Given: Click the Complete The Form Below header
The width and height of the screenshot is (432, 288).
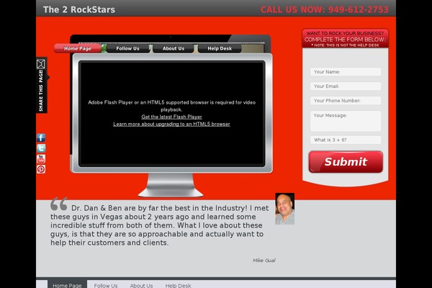Looking at the screenshot, I should [x=345, y=39].
